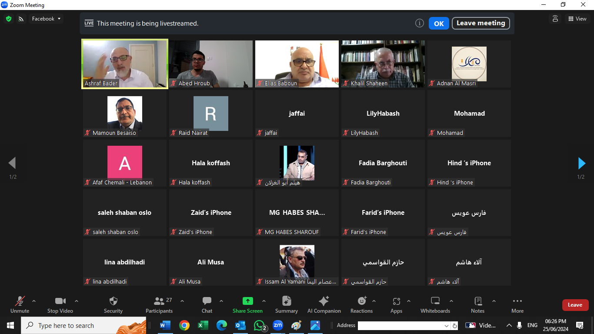
Task: Open the Reactions emoji menu
Action: 361,301
